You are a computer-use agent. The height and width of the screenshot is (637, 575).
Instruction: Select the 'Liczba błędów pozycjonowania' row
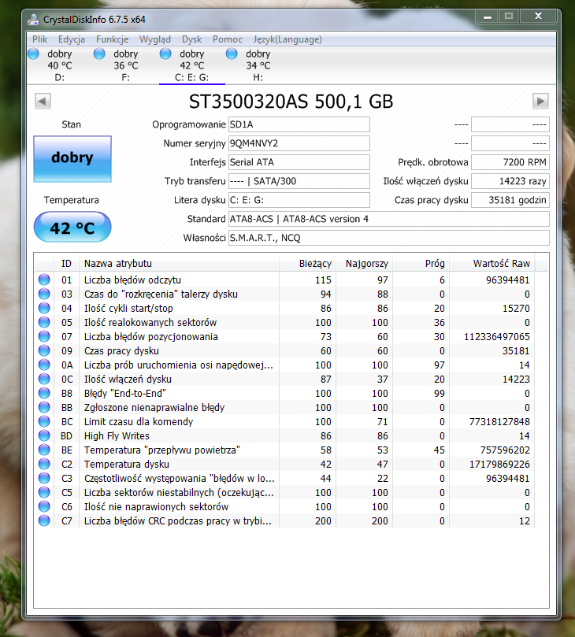point(284,336)
